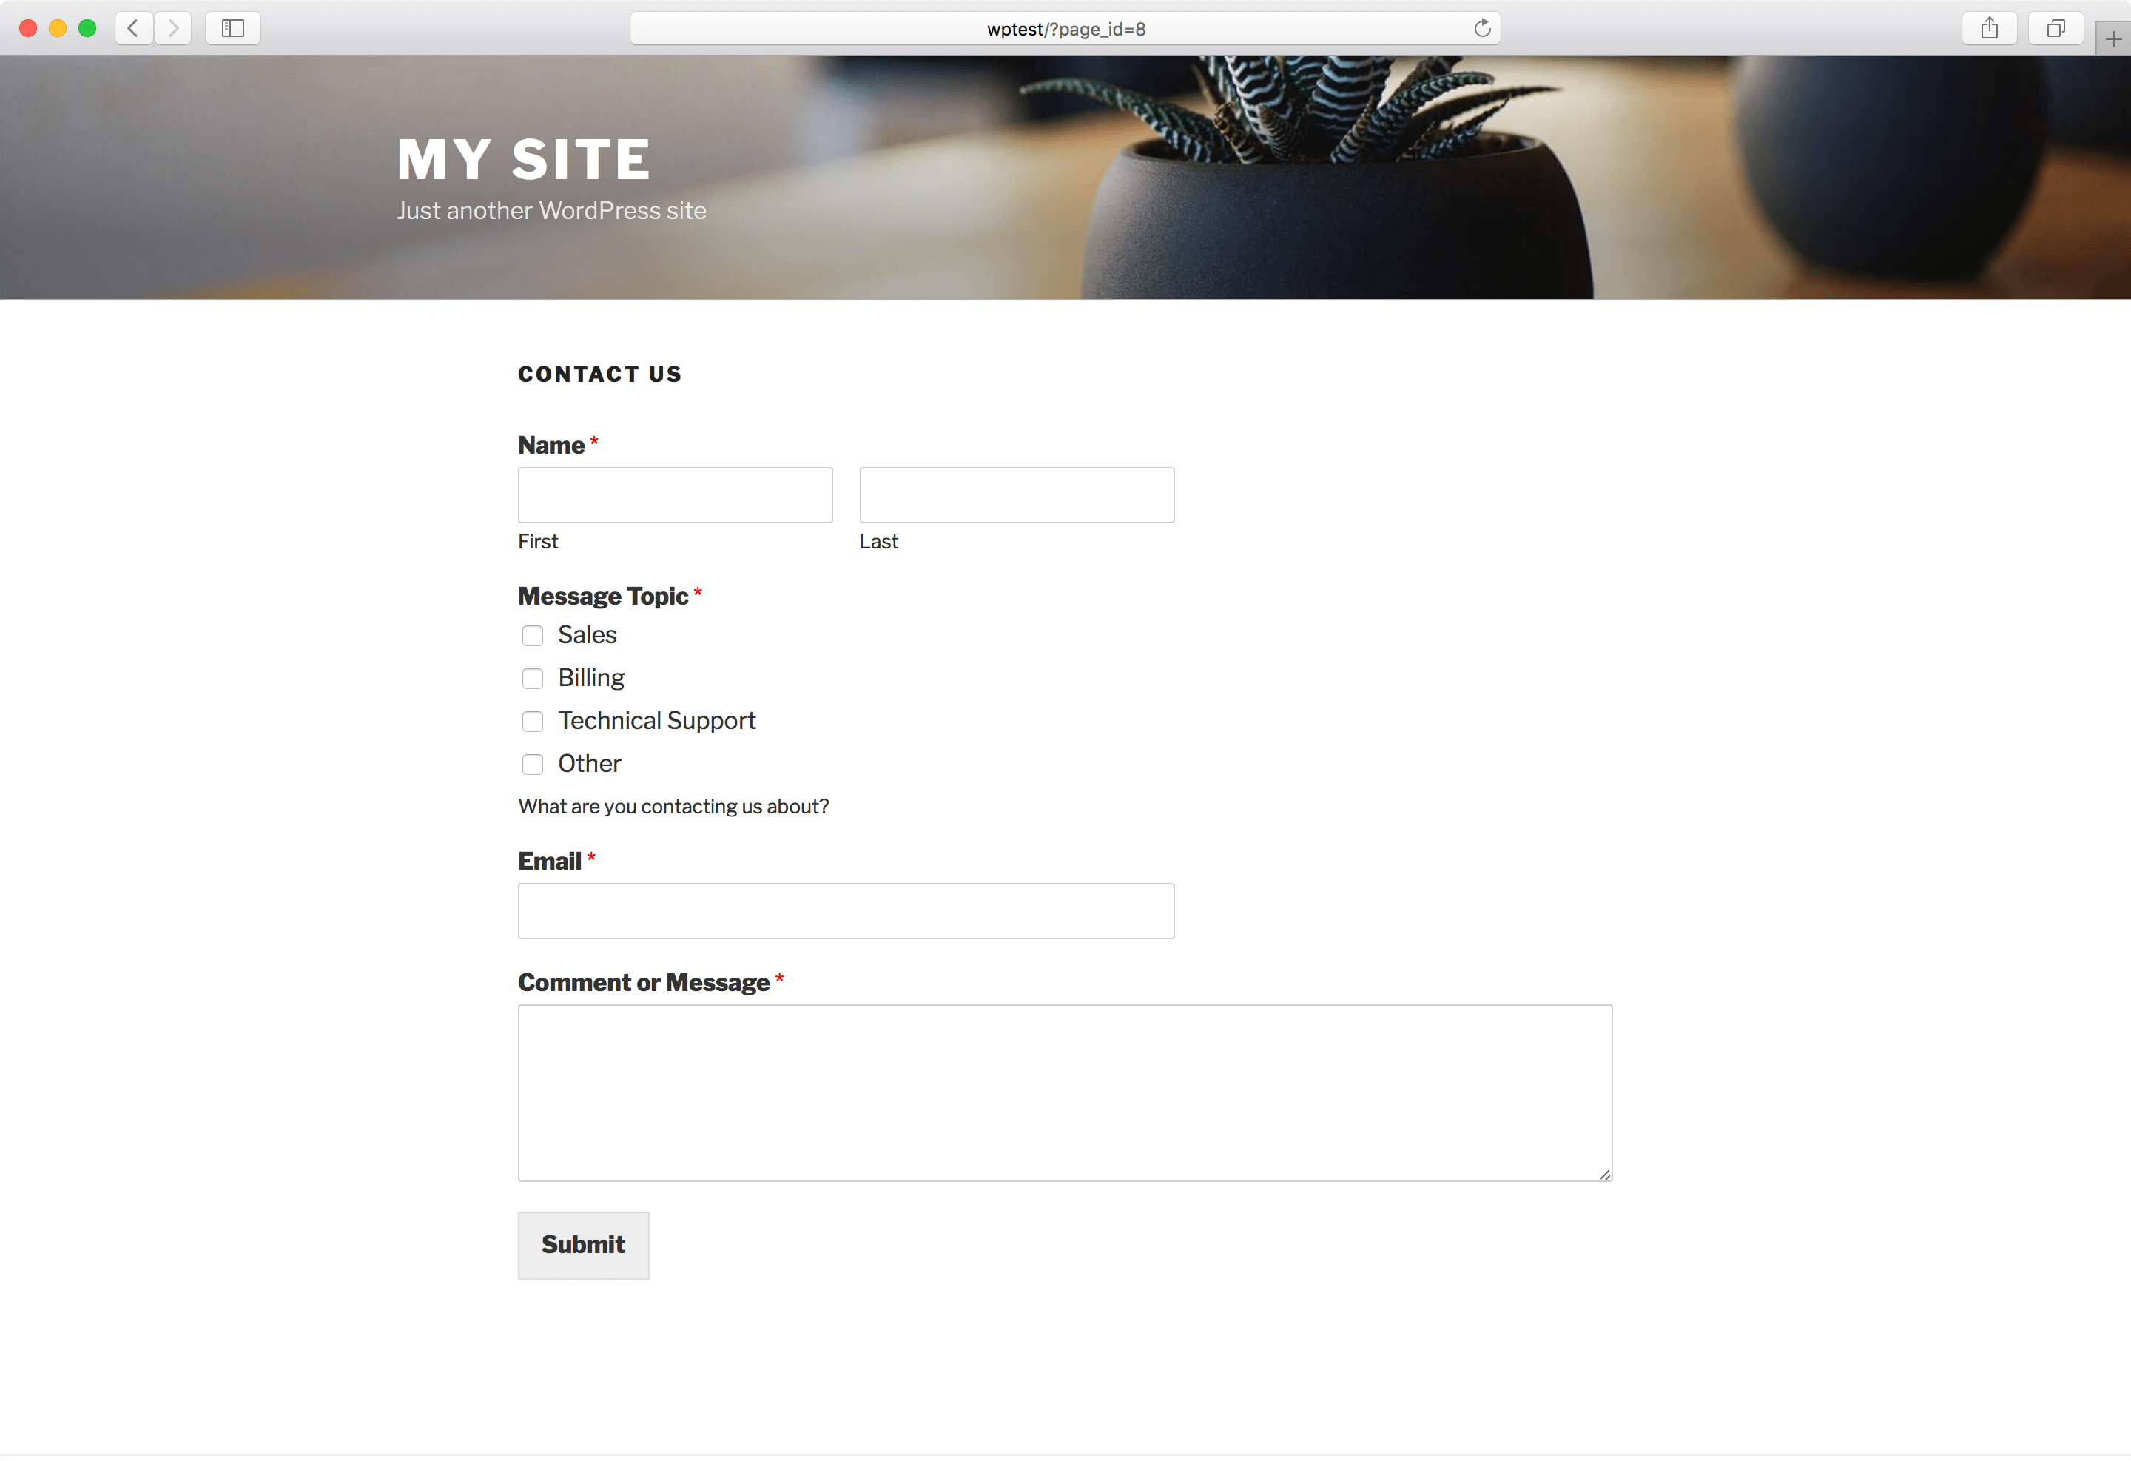The width and height of the screenshot is (2131, 1461).
Task: Click the Comment or Message text area
Action: pyautogui.click(x=1064, y=1092)
